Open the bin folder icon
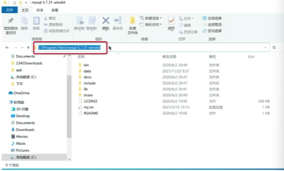284x171 pixels. coord(80,65)
